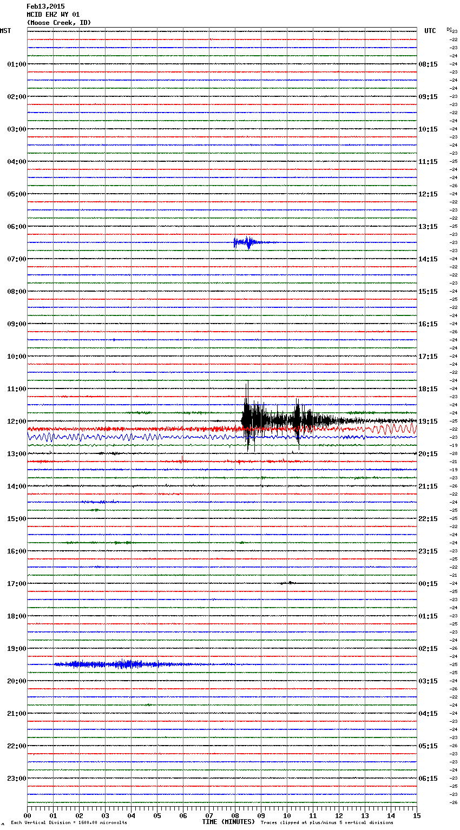Viewport: 460px width, 830px height.
Task: Select the 18:00 MST hour label
Action: (17, 616)
